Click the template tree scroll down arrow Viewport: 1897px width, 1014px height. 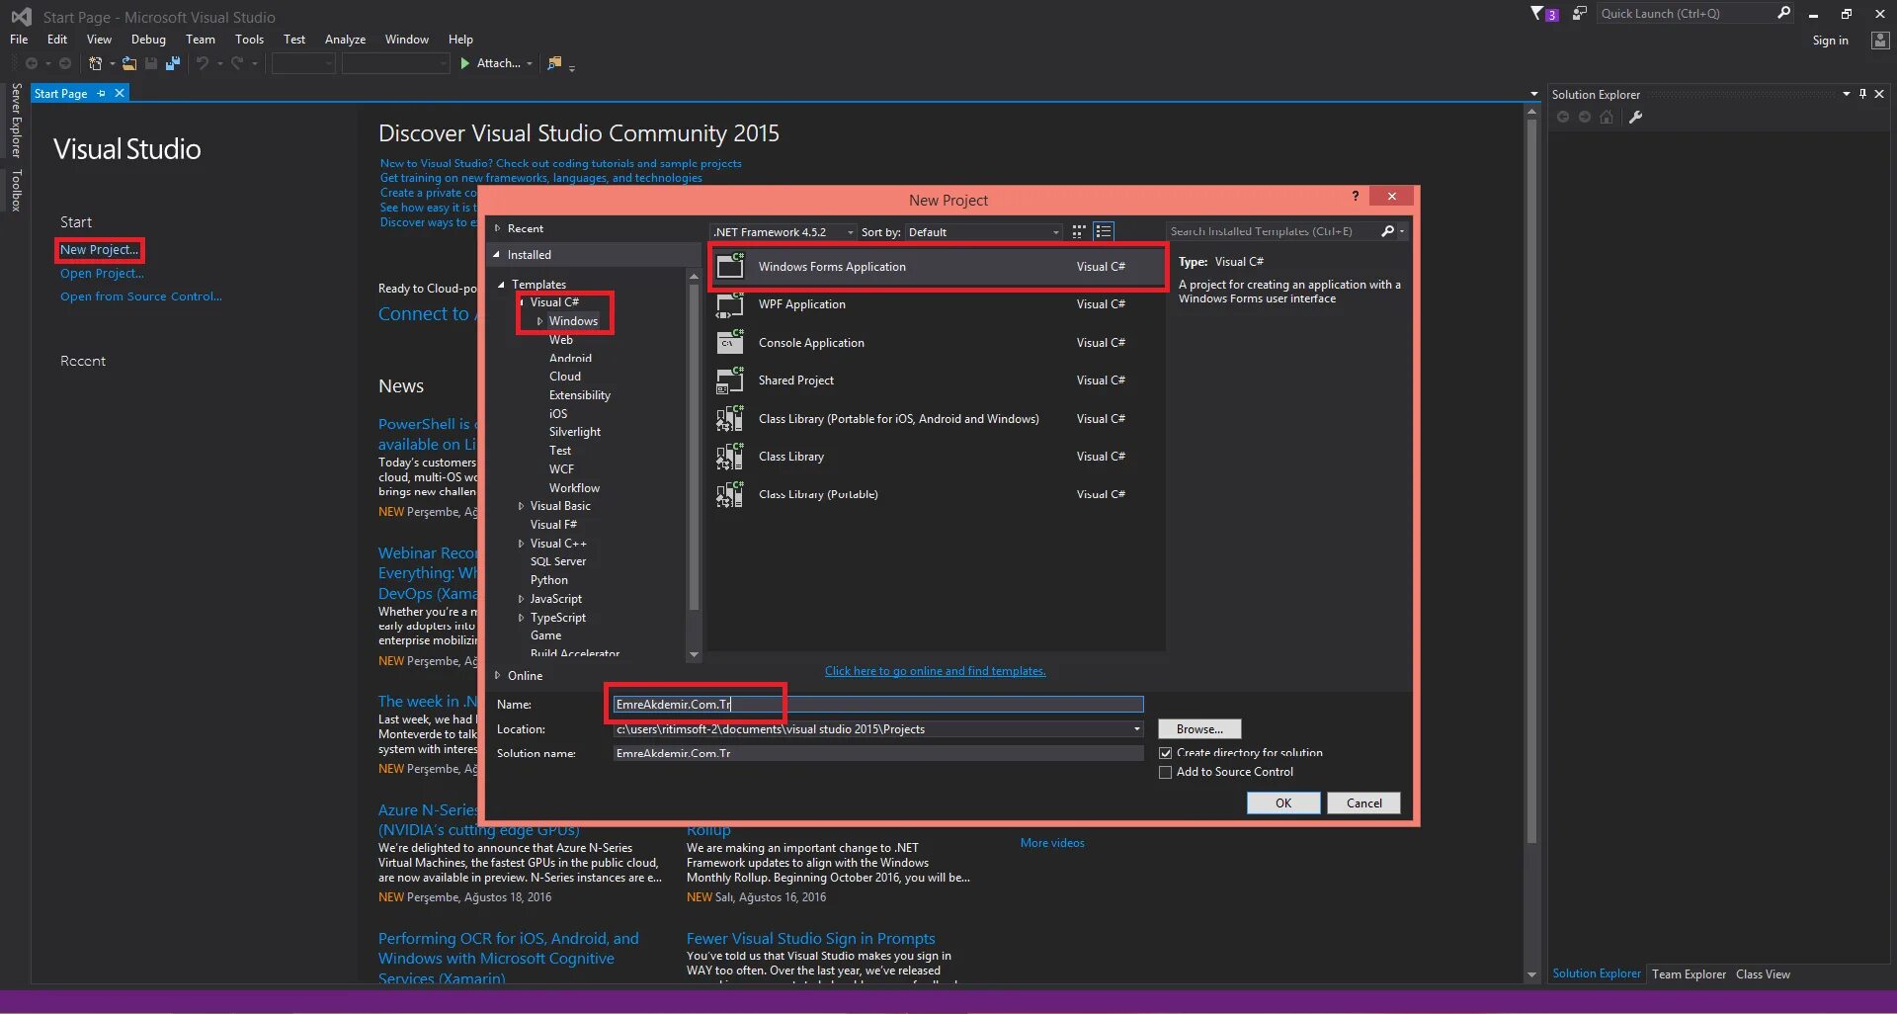(694, 654)
